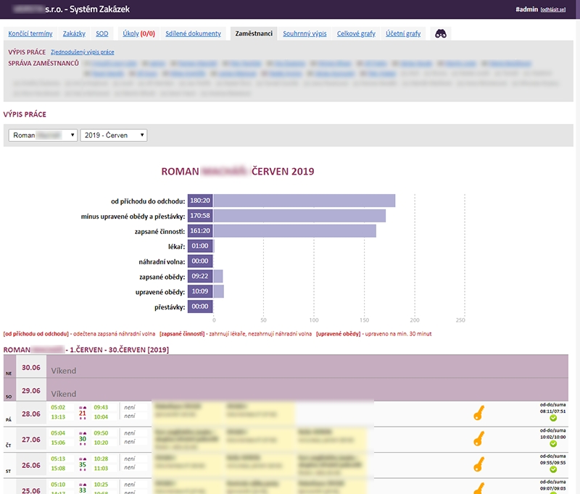The width and height of the screenshot is (580, 494).
Task: Click the green checkmark in 28.06 row
Action: [x=553, y=418]
